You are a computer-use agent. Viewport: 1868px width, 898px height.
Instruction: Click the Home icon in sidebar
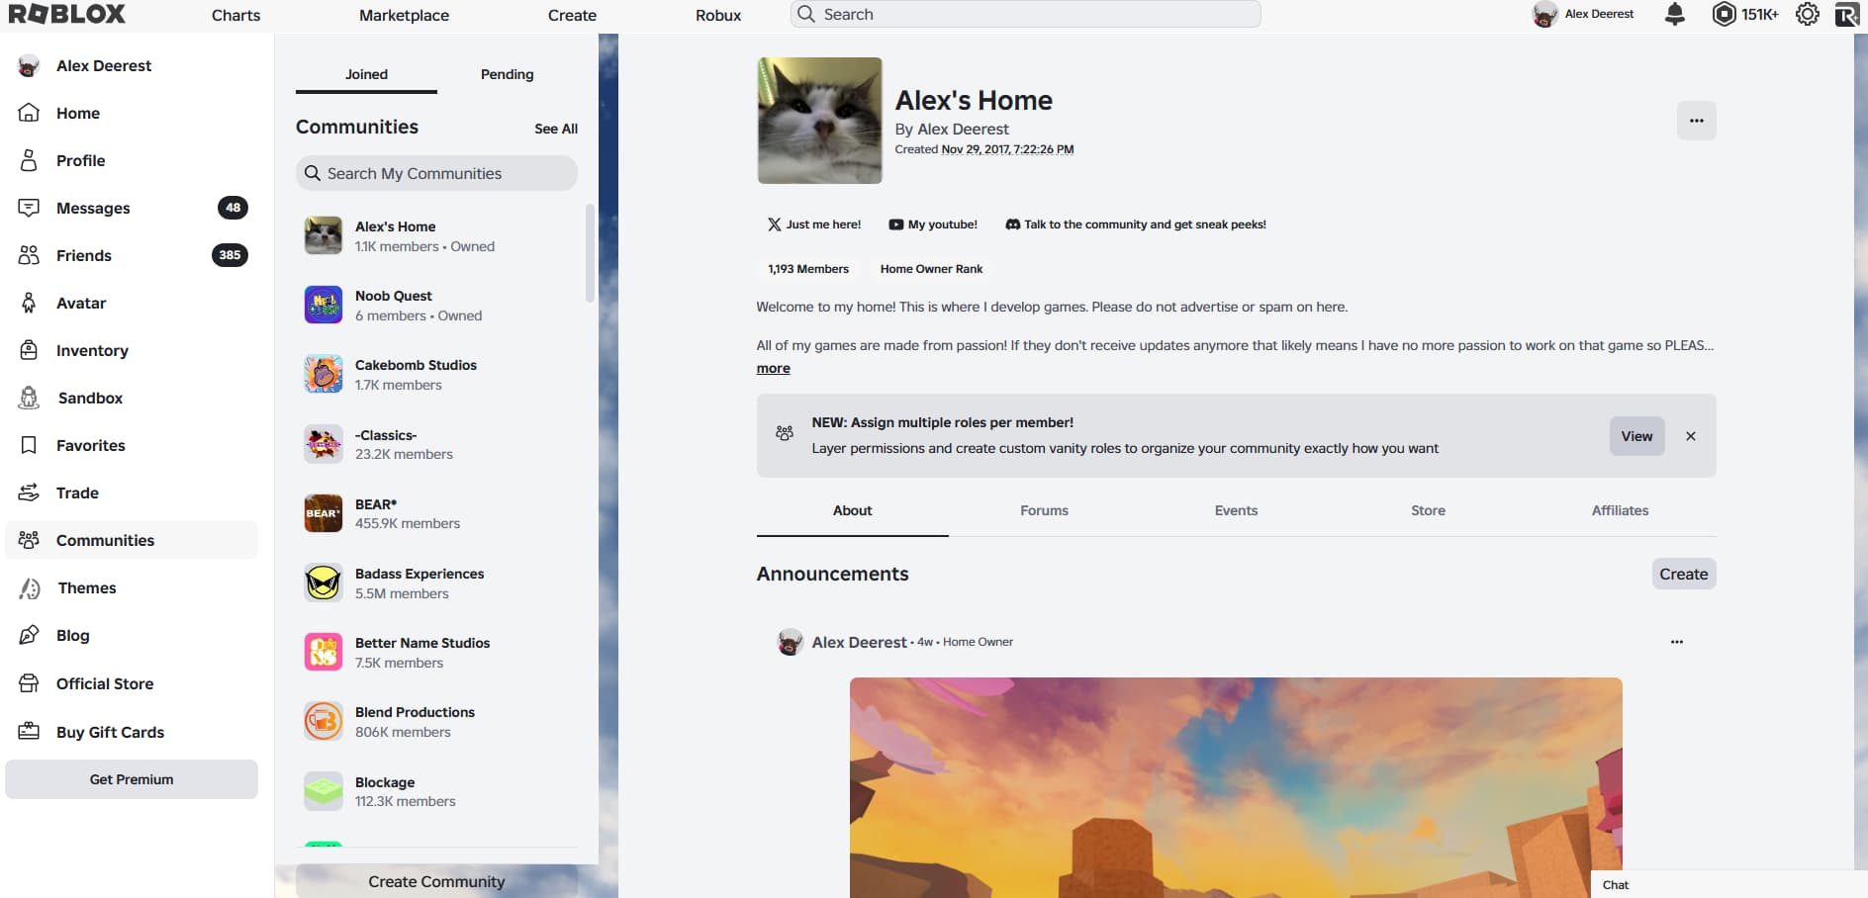tap(29, 113)
